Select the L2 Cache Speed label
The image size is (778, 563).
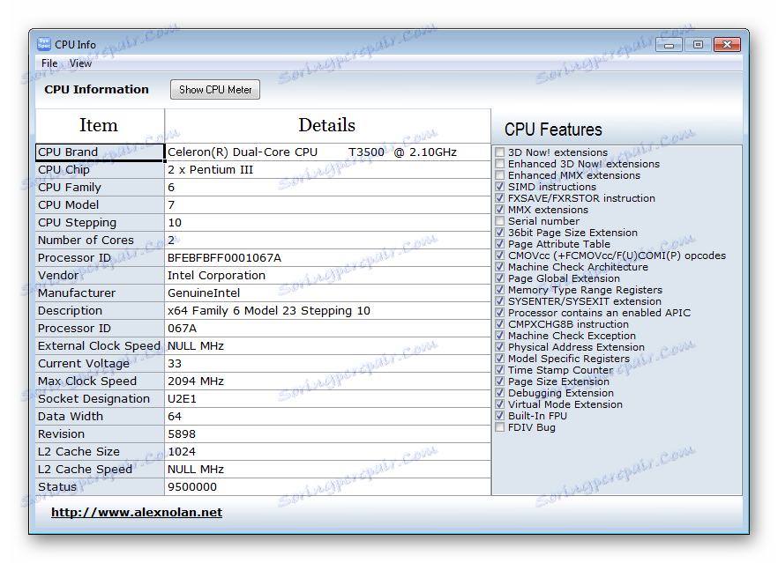100,469
